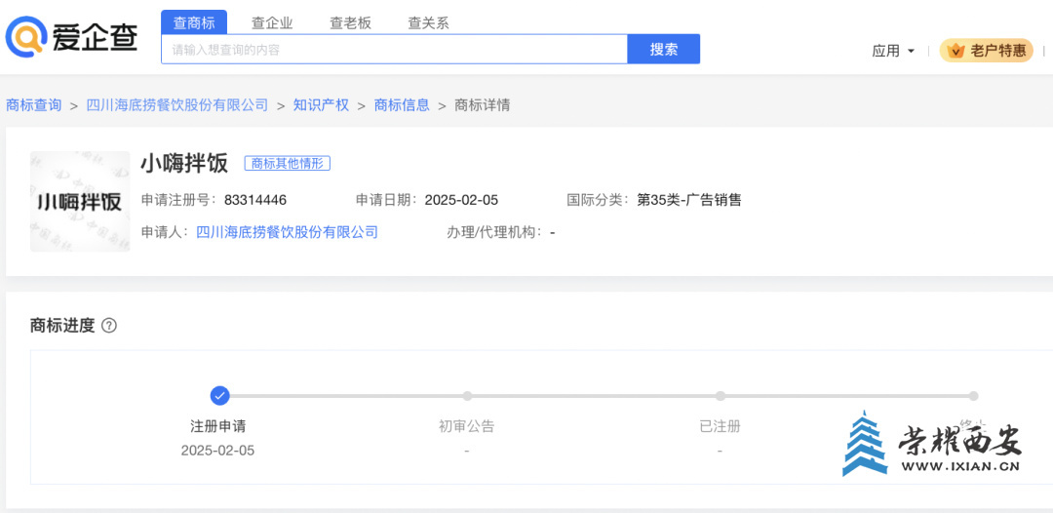Click the 小嗨拌饭 title heading
This screenshot has height=513, width=1053.
(x=184, y=163)
